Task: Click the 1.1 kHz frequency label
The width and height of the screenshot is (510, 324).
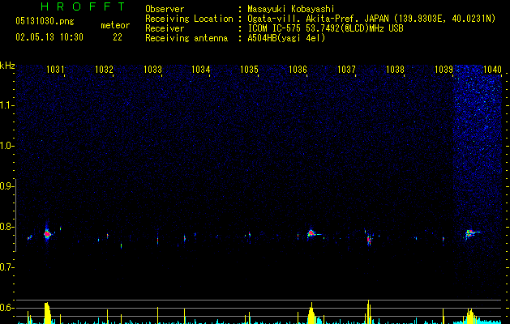Action: [x=6, y=105]
